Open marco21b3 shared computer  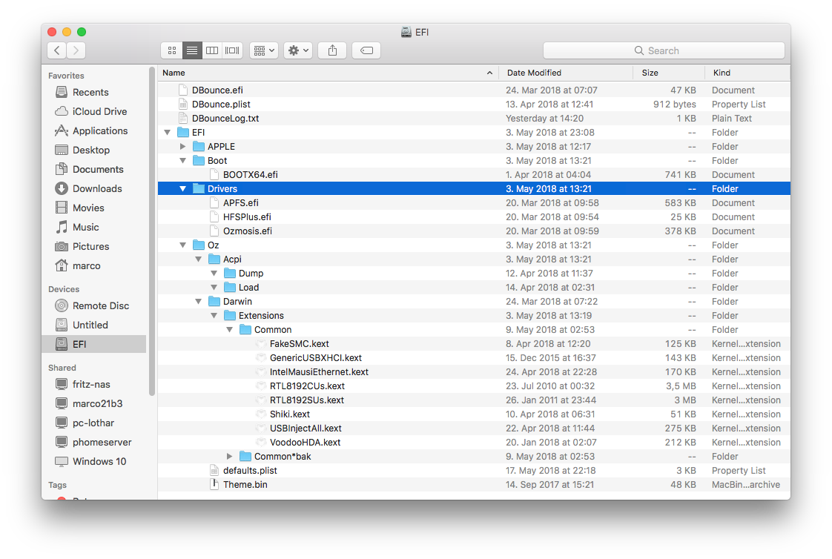(x=88, y=403)
